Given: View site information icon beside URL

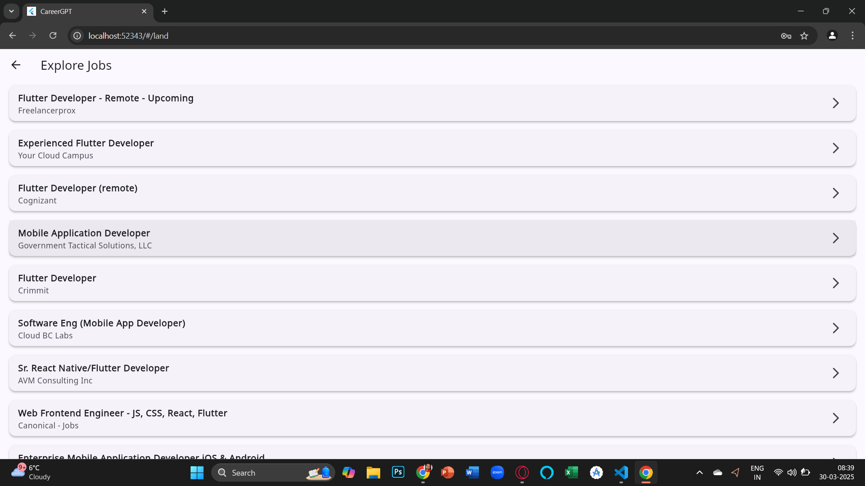Looking at the screenshot, I should [77, 36].
